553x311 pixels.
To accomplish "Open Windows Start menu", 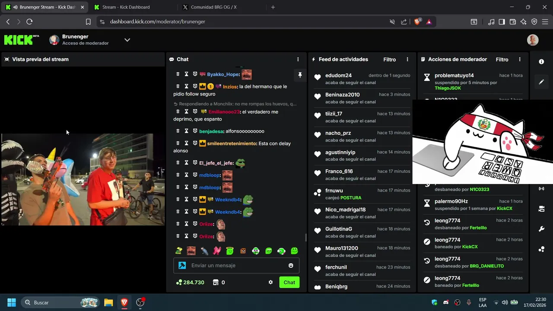I will click(12, 302).
